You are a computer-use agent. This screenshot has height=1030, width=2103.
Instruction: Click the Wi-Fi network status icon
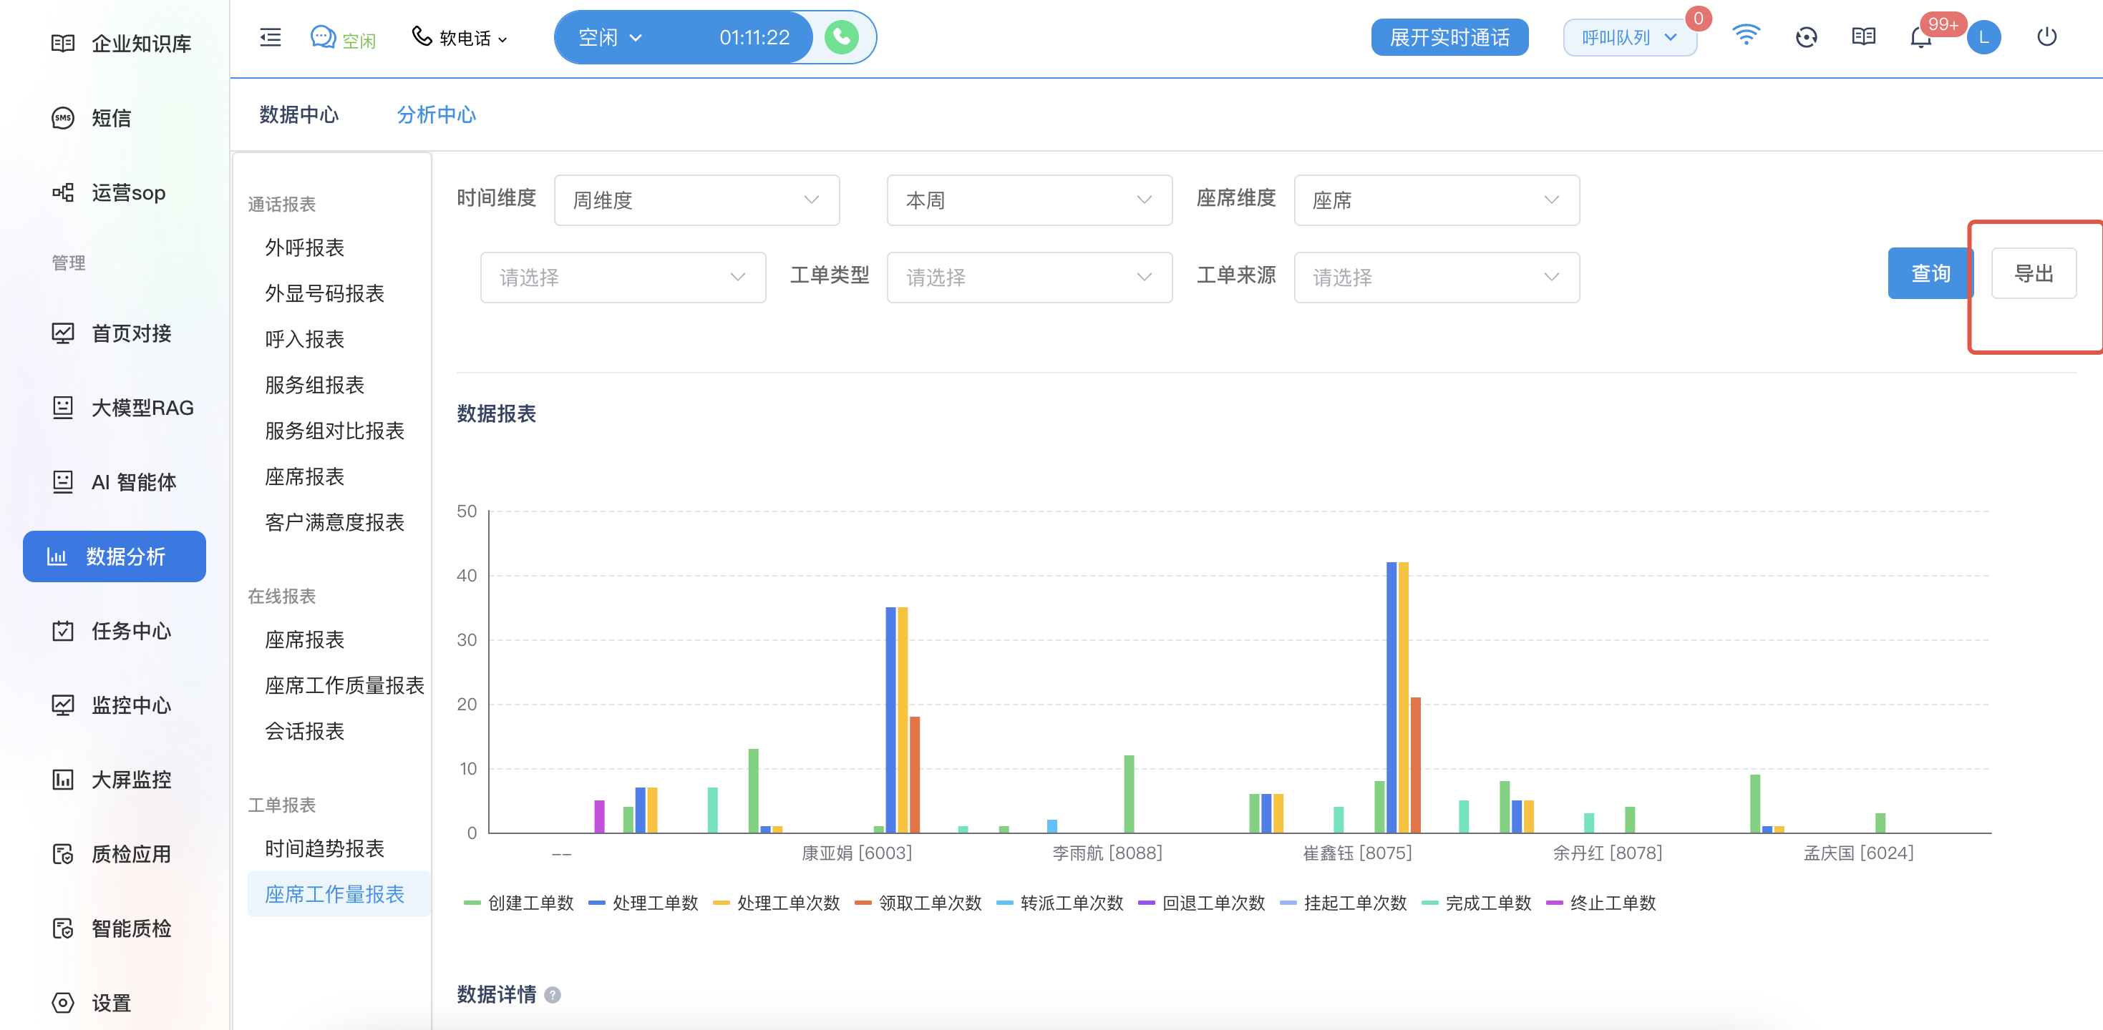1747,36
